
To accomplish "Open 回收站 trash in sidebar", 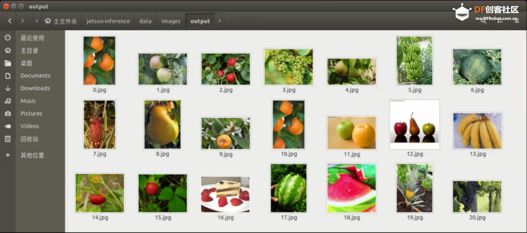I will [32, 139].
